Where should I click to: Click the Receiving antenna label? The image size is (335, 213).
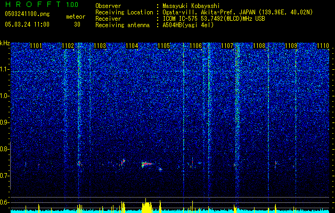[122, 25]
